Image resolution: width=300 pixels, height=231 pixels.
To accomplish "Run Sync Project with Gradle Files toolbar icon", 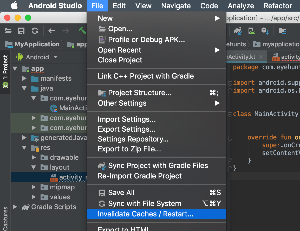I will pos(238,31).
